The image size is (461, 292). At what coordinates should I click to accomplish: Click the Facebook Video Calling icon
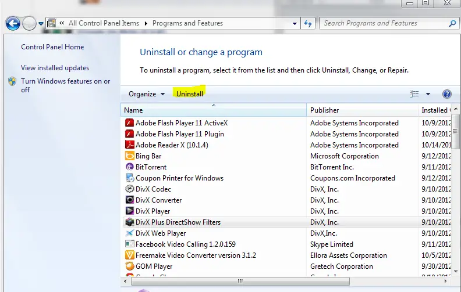pyautogui.click(x=129, y=244)
